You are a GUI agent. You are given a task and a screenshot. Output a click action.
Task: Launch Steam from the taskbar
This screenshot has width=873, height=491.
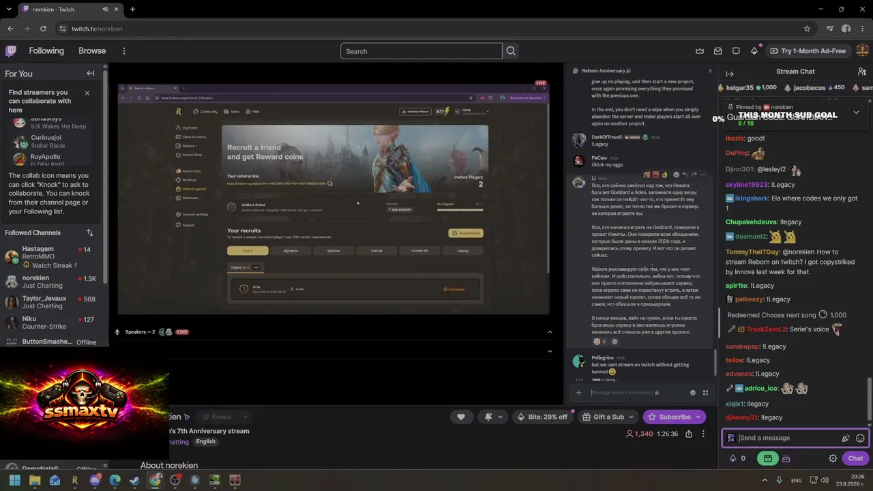[135, 480]
